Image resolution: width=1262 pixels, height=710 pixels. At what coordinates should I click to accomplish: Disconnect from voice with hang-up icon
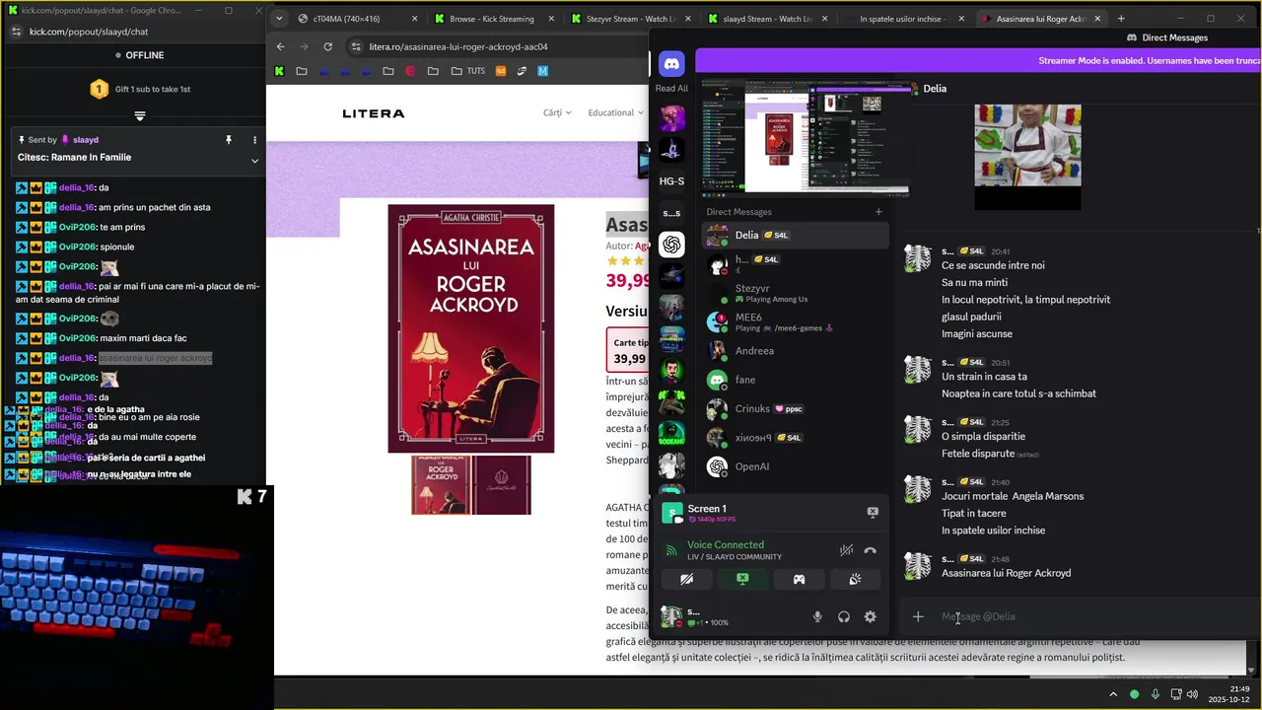tap(870, 550)
